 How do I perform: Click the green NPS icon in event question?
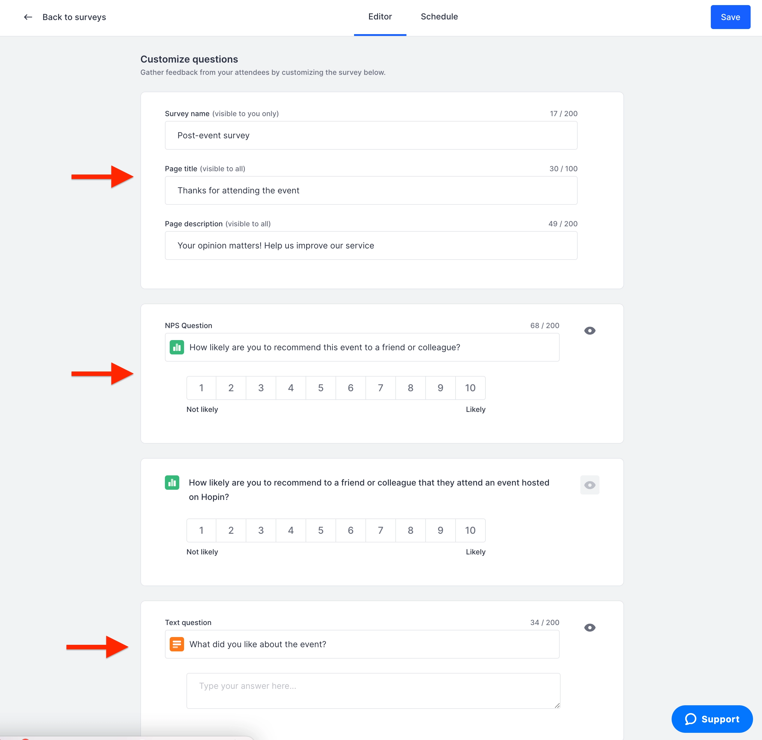pos(177,347)
